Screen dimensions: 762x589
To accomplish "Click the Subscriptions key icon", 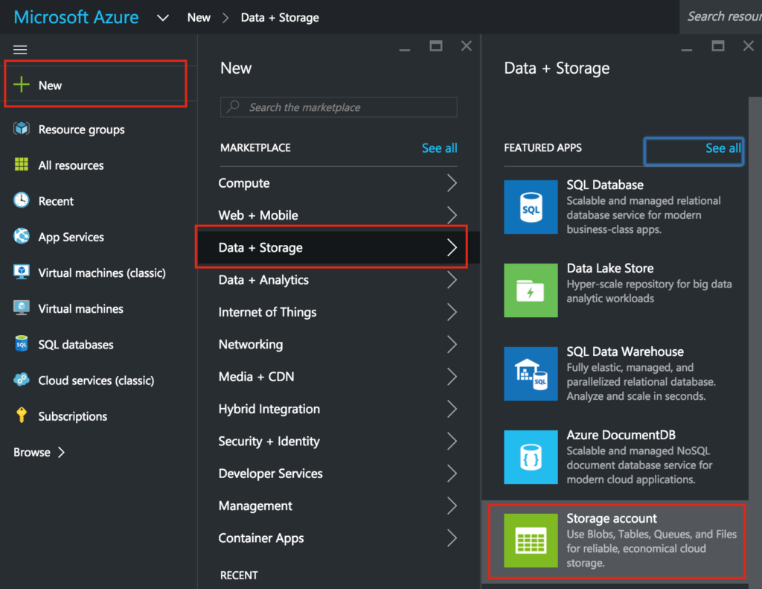I will tap(22, 416).
